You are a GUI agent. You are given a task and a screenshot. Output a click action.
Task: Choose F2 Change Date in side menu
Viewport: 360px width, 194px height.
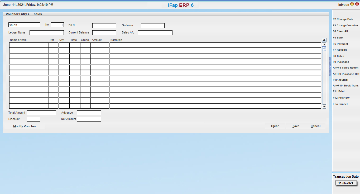pos(343,19)
